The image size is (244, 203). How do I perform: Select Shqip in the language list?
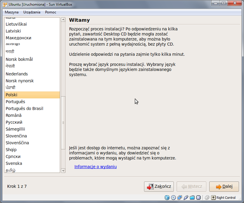32,150
